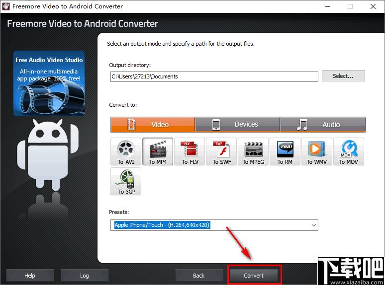Pick the To RM RealMedia format
This screenshot has width=385, height=285.
pos(285,152)
